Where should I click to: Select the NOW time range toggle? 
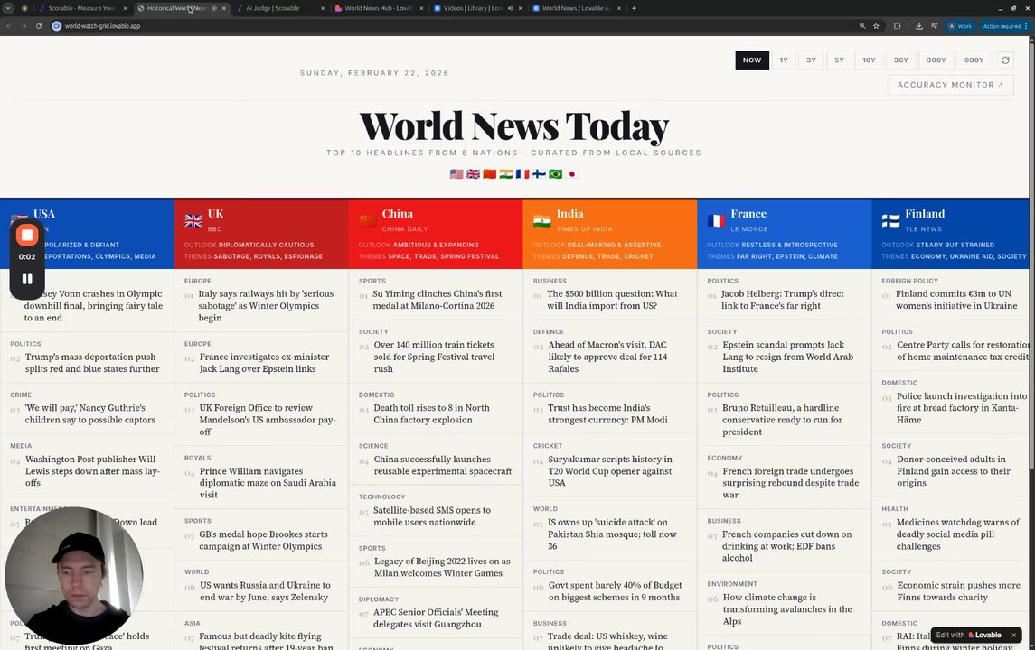coord(752,60)
